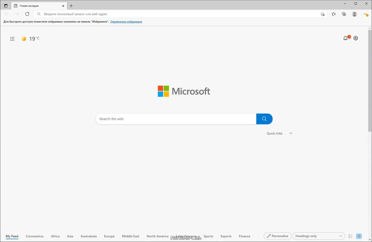Go back with the back arrow
372x242 pixels.
[x=7, y=14]
